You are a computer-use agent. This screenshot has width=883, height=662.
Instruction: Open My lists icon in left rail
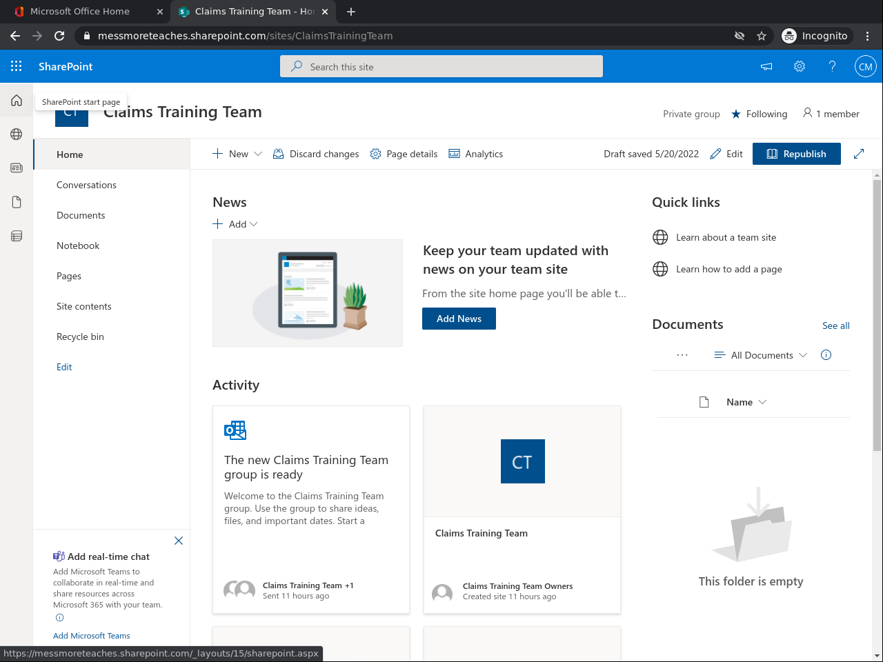click(17, 236)
